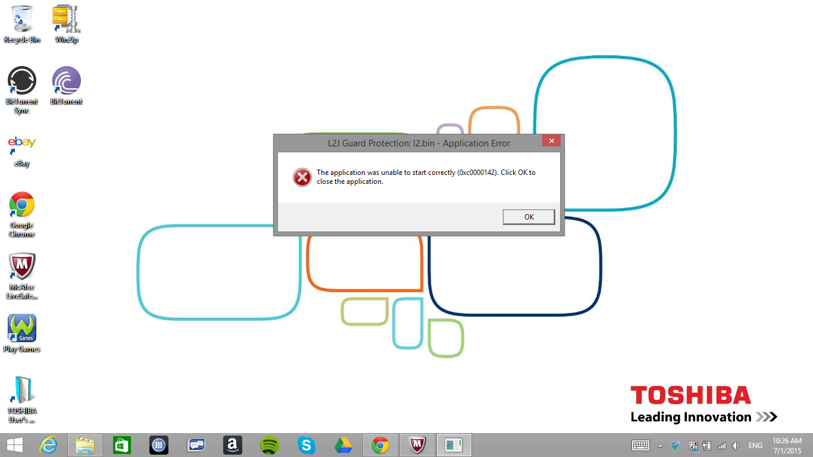Screen dimensions: 813x457
Task: Open the touch keyboard from the taskbar
Action: [x=640, y=445]
